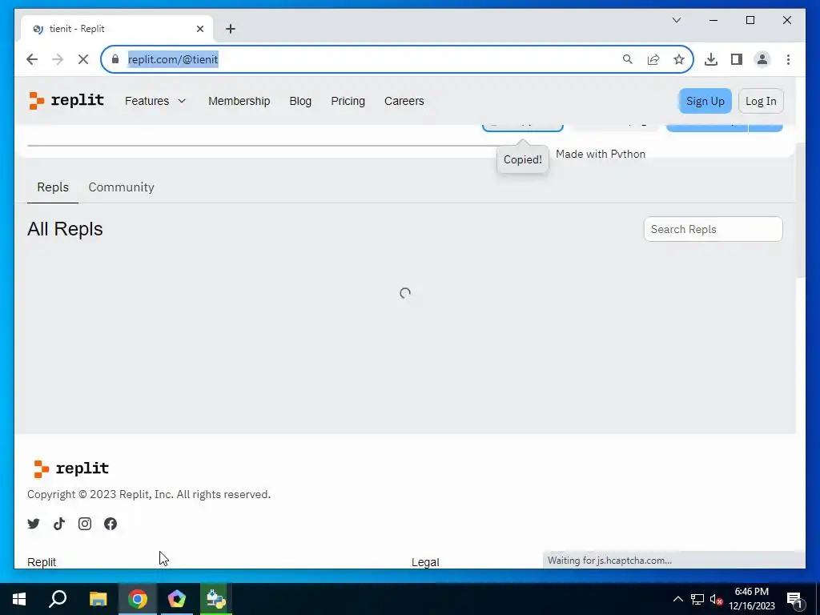
Task: Open File Explorer from taskbar
Action: [x=98, y=599]
